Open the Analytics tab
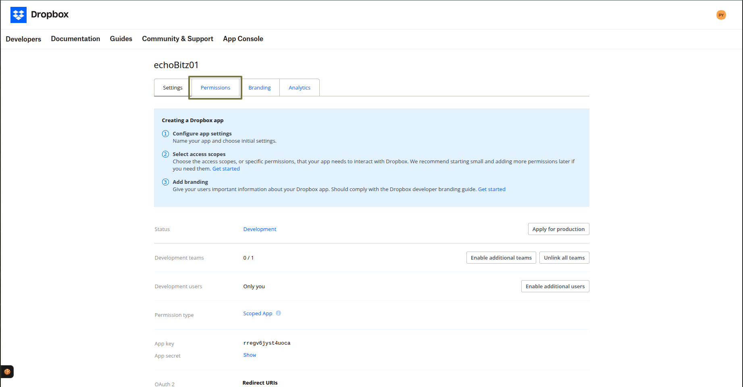743x387 pixels. (x=300, y=87)
